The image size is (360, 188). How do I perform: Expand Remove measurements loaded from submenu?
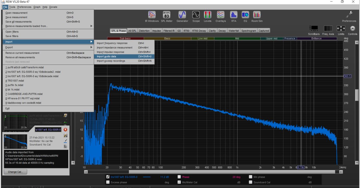tap(48, 26)
